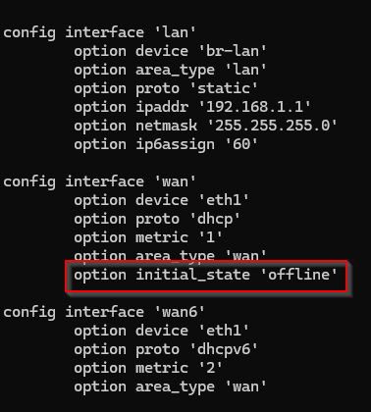Click the proto 'dhcpv6' line
371x412 pixels.
166,349
